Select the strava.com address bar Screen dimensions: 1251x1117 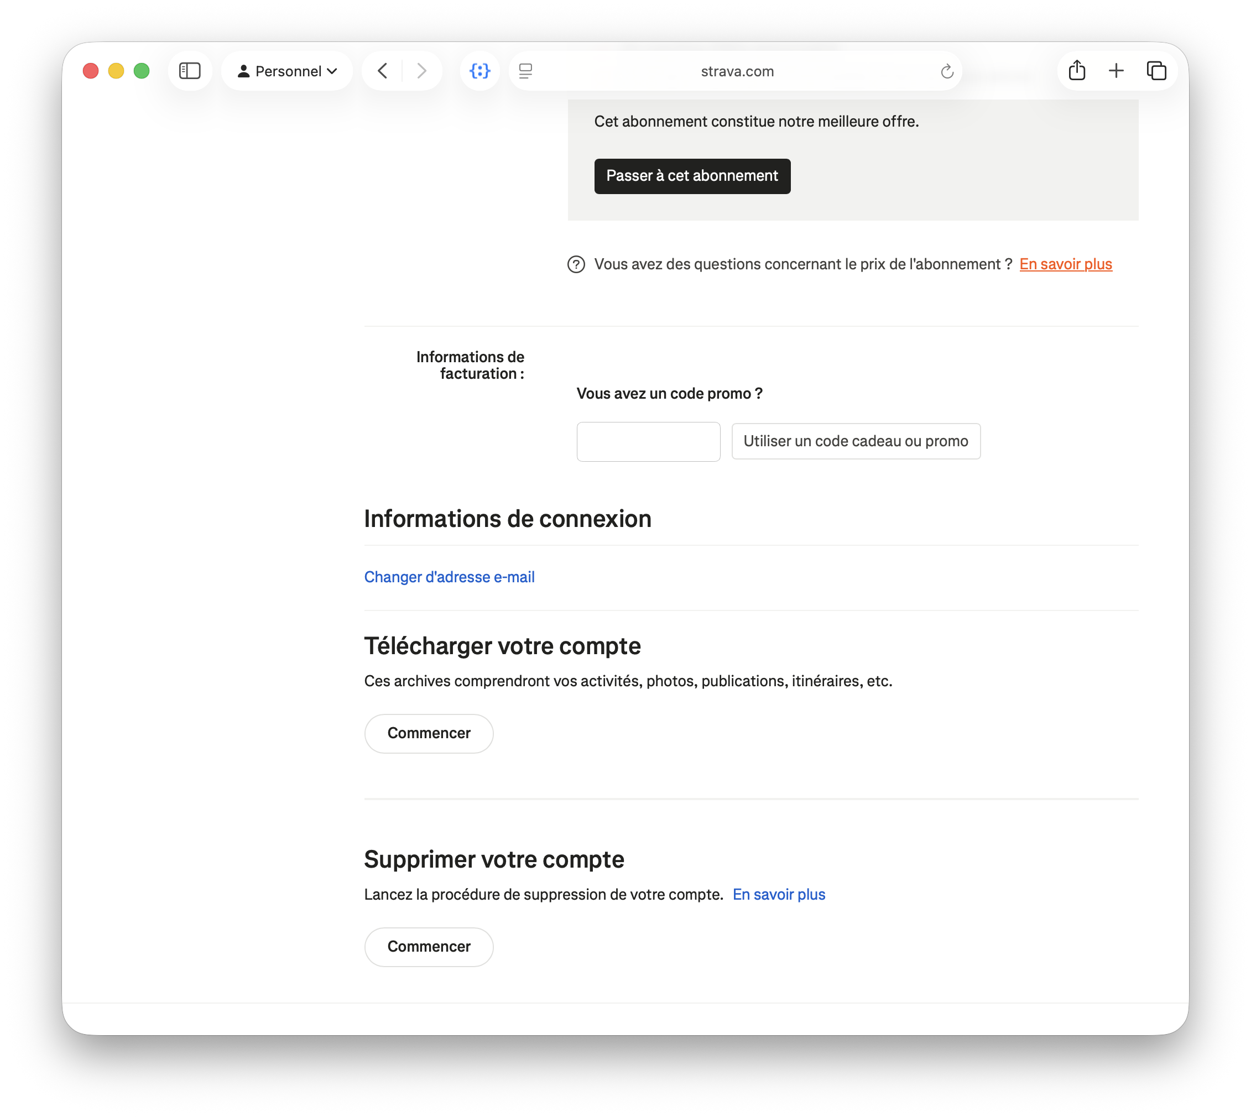737,71
